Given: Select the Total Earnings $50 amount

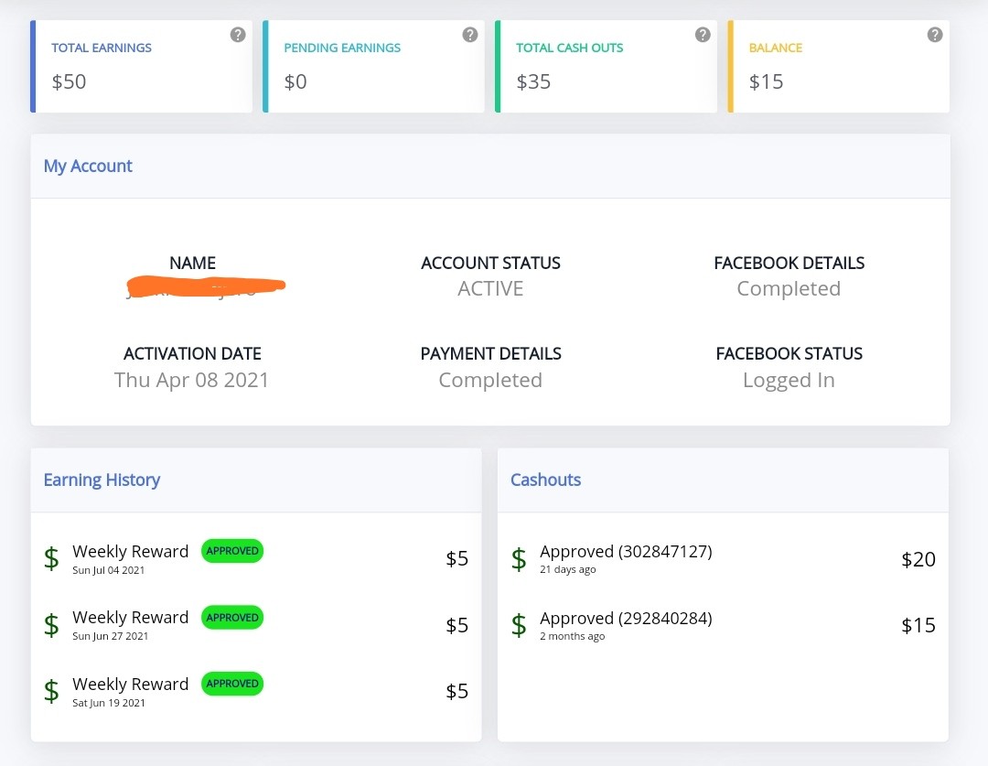Looking at the screenshot, I should pos(69,81).
